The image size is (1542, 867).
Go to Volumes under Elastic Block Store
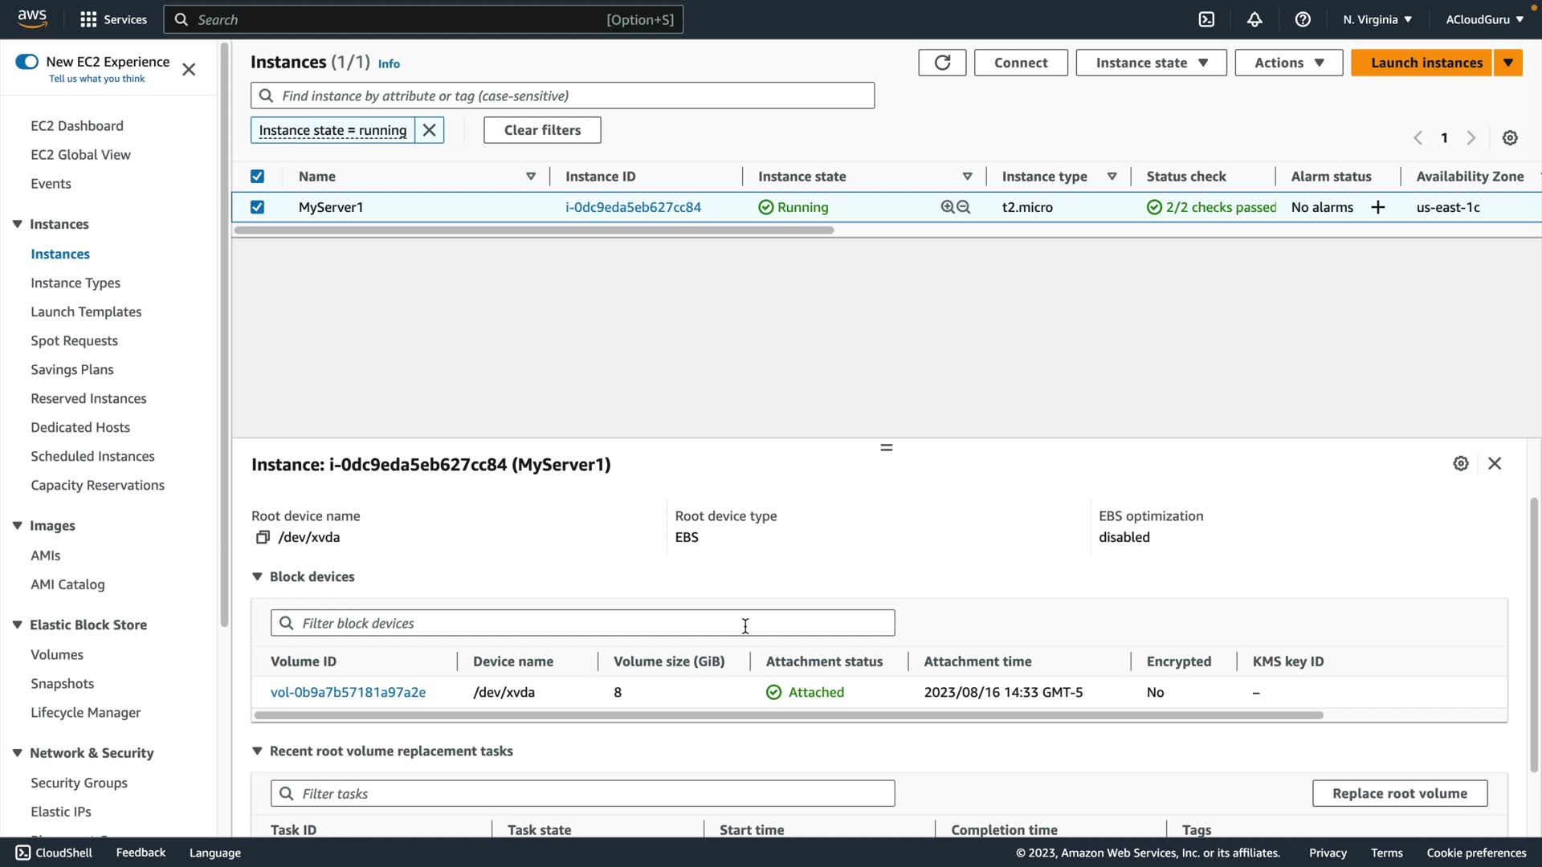[x=57, y=654]
